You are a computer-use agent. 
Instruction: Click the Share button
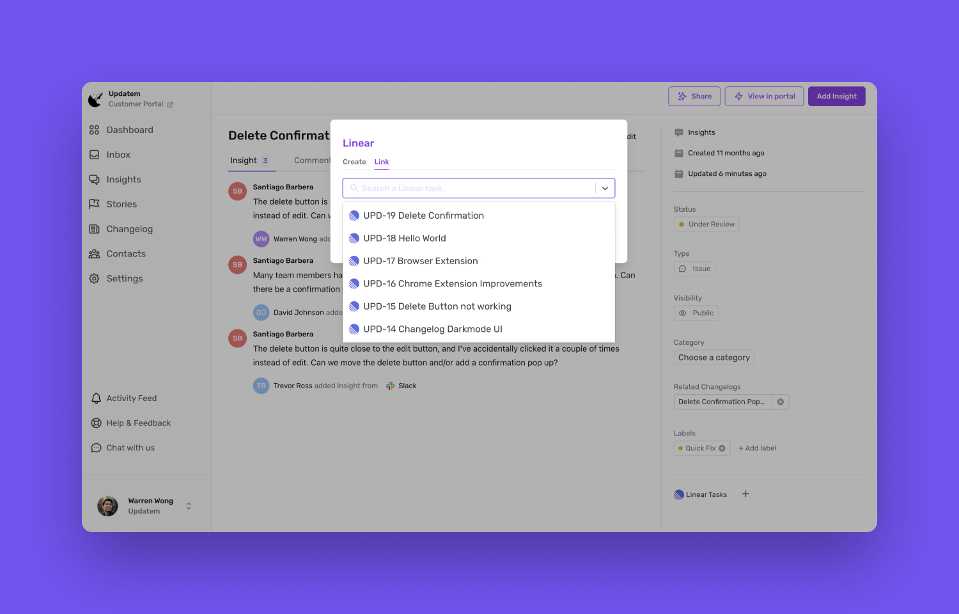point(694,97)
